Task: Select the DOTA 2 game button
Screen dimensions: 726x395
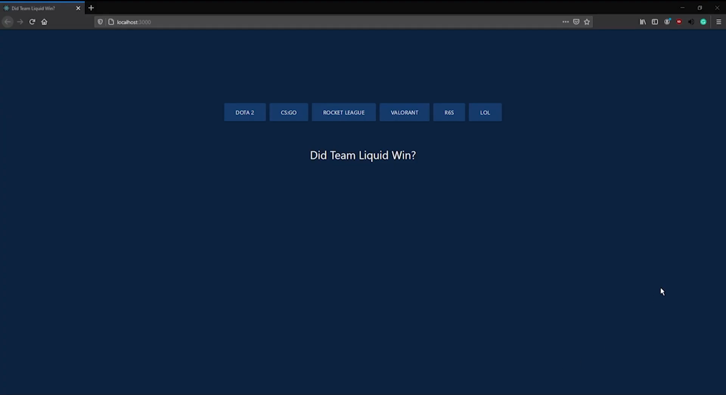Action: click(245, 112)
